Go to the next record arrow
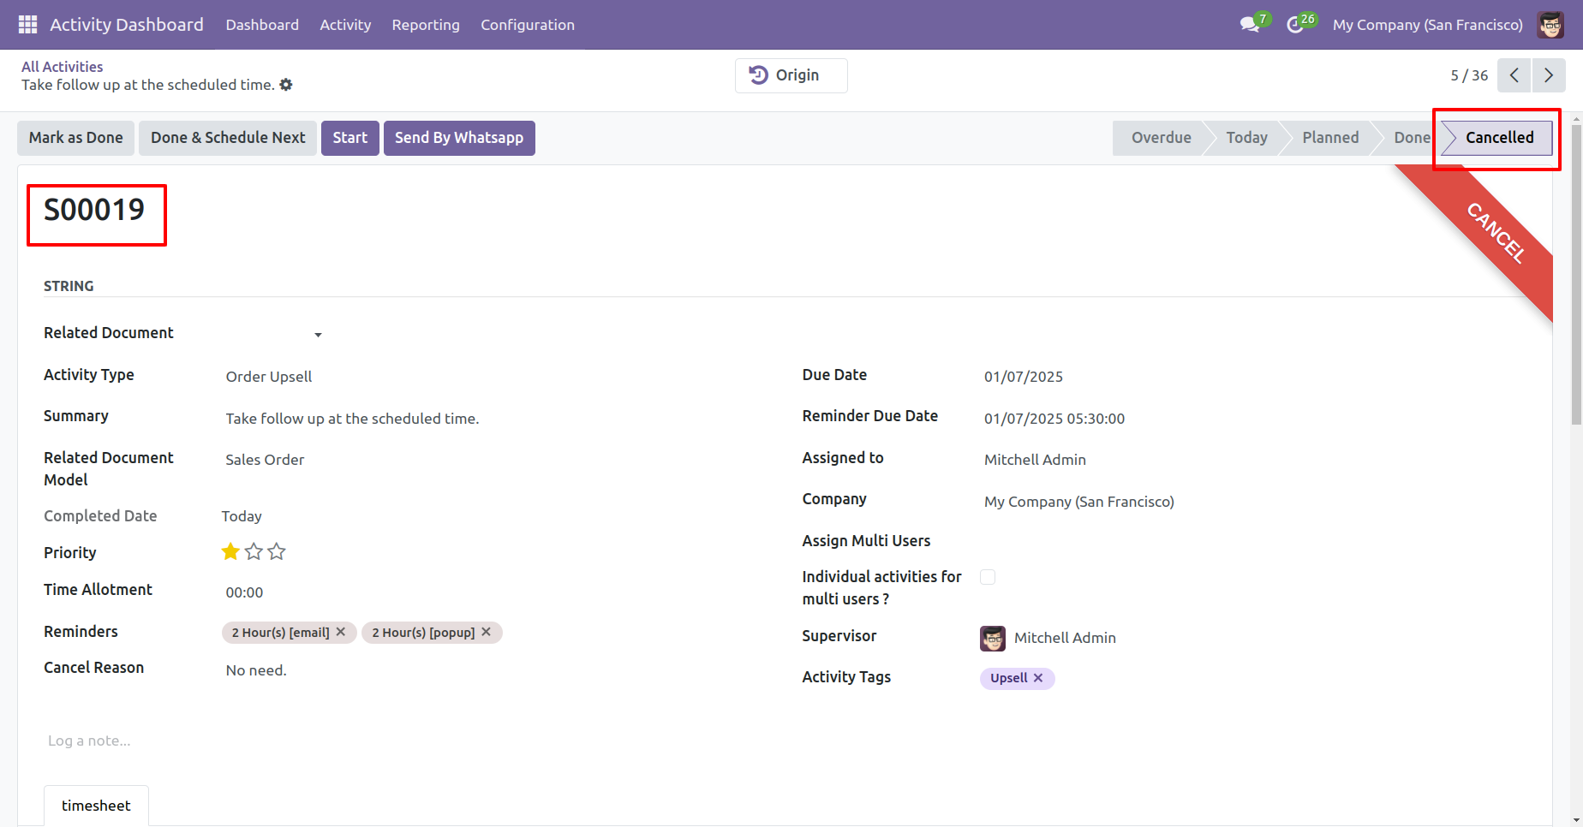Screen dimensions: 1583x827 coord(1549,75)
